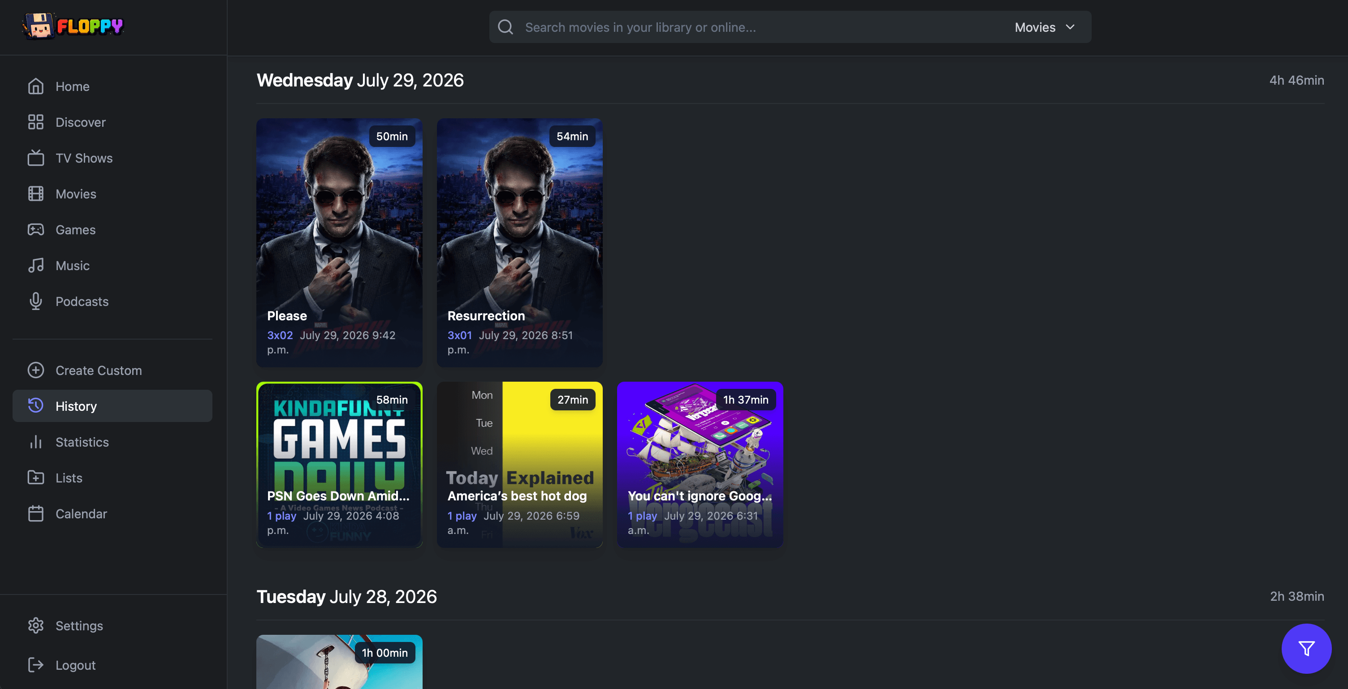This screenshot has height=689, width=1348.
Task: Click the History clock icon
Action: pos(35,406)
